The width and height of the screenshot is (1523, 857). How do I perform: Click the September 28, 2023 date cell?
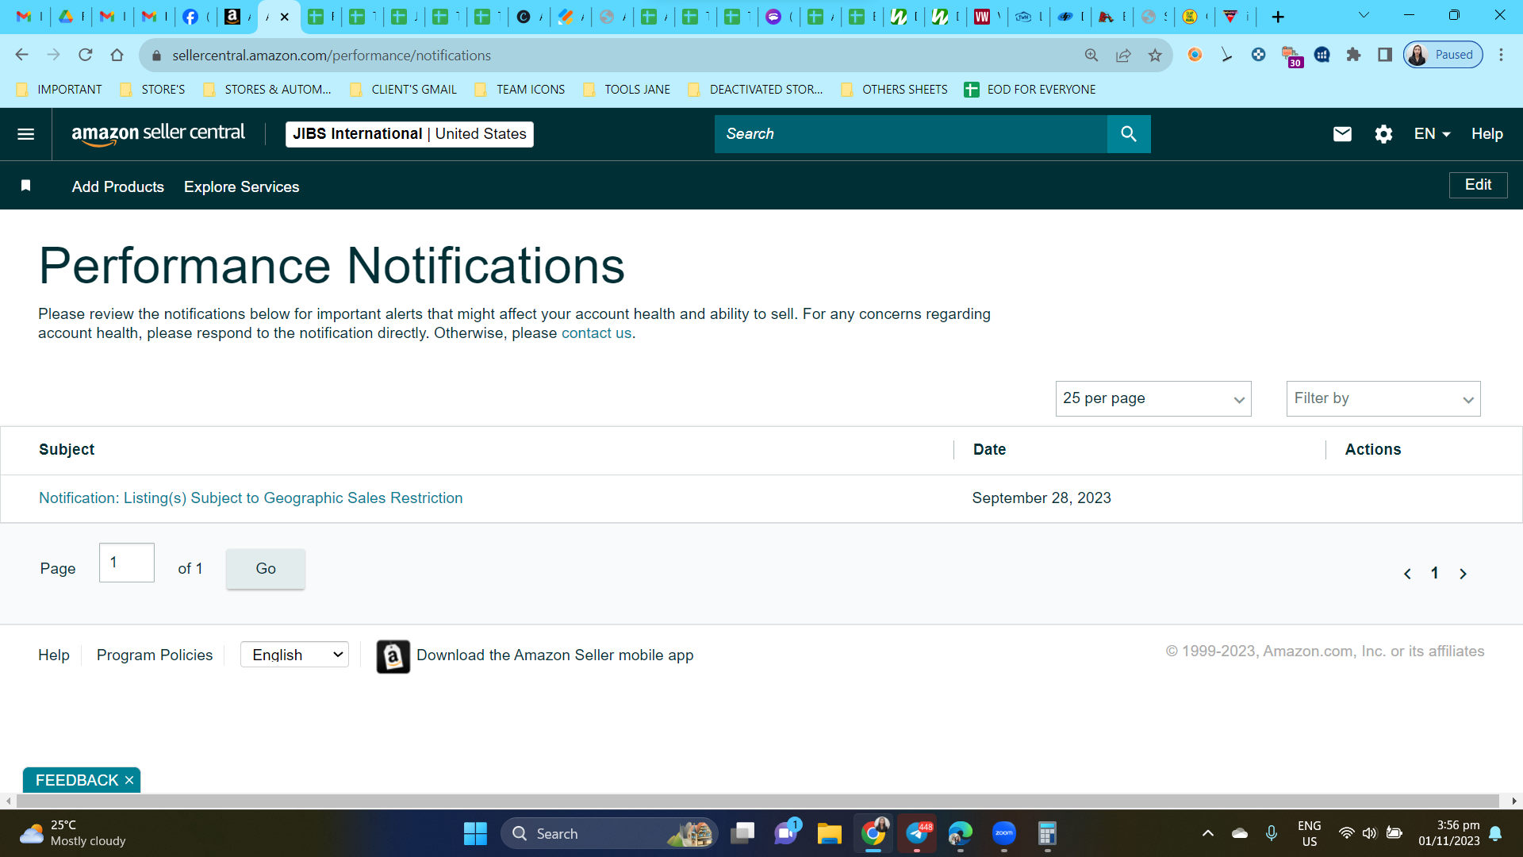pos(1042,498)
